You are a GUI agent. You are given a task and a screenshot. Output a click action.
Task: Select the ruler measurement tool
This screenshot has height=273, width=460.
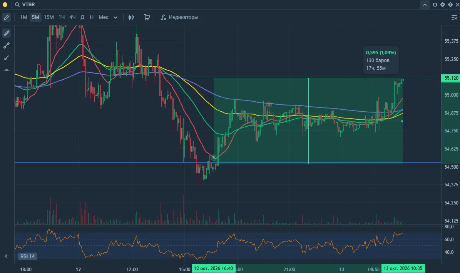(x=7, y=33)
